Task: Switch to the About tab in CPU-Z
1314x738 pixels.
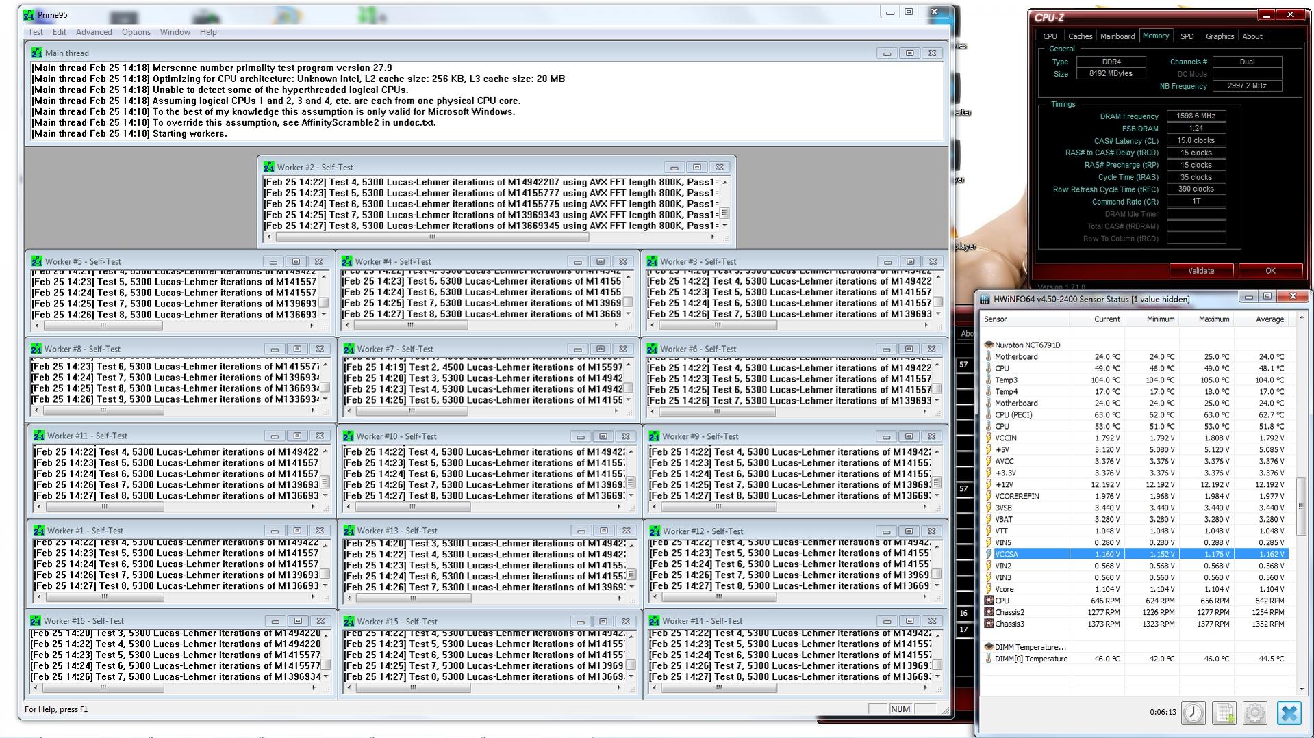Action: tap(1252, 36)
